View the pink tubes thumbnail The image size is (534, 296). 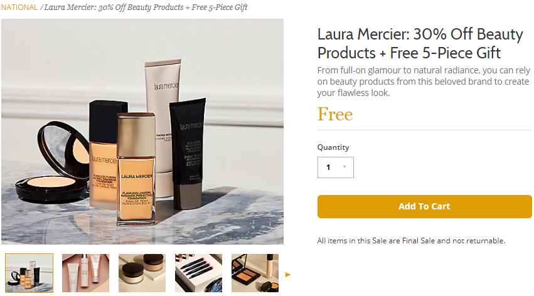click(85, 273)
